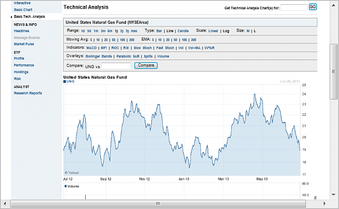339x209 pixels.
Task: Focus the Compare UNG vs input field
Action: (116, 66)
